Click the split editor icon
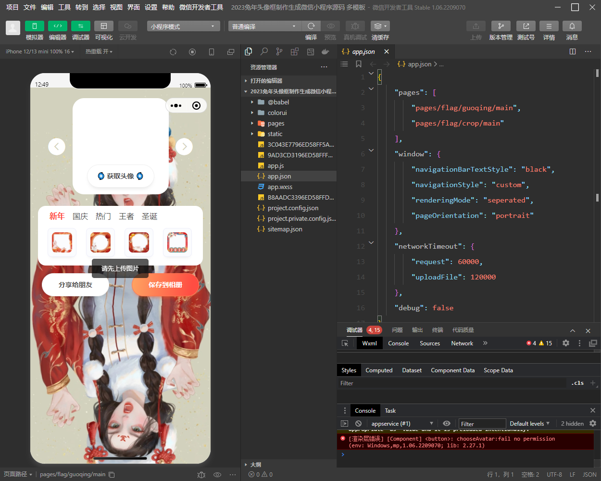 (573, 51)
